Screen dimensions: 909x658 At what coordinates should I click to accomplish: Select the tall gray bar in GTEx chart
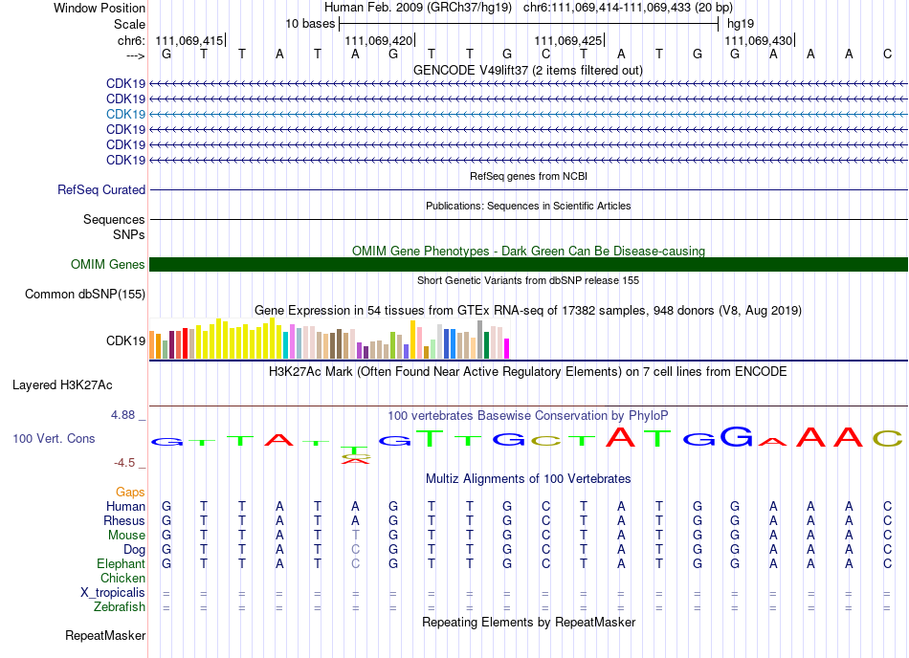tap(479, 340)
